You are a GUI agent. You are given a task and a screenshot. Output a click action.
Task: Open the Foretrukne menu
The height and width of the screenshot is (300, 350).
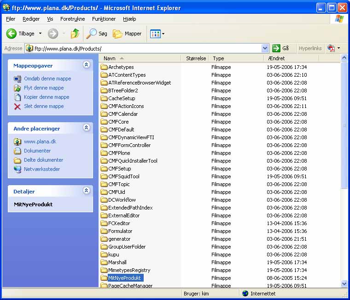[x=72, y=19]
